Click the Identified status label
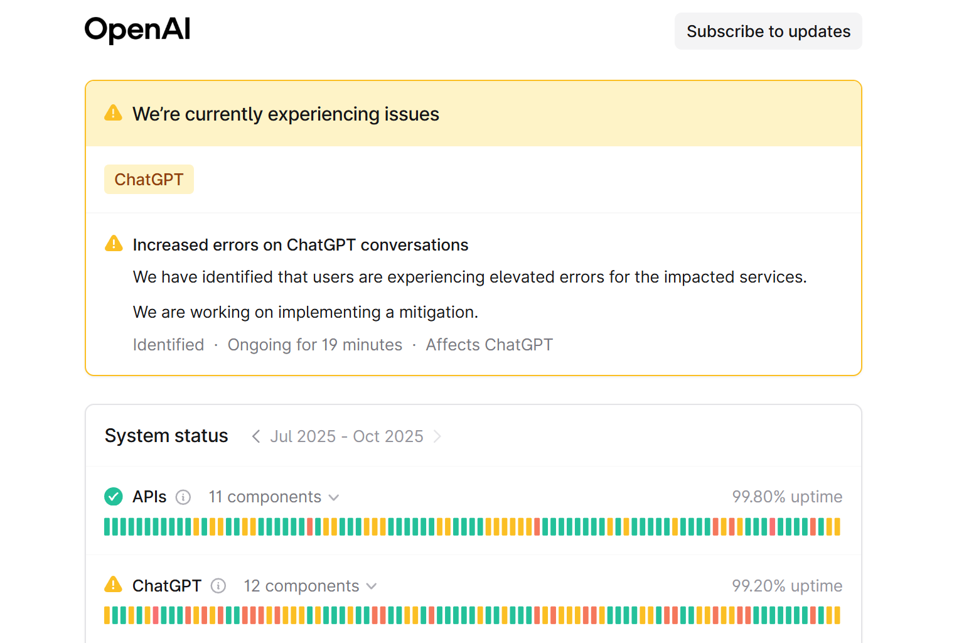 [169, 345]
